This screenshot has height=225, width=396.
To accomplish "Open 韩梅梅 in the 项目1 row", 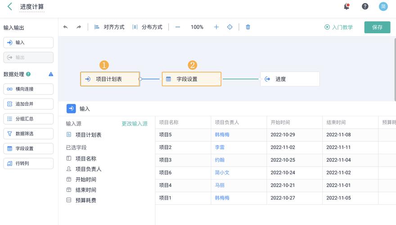I will [222, 198].
